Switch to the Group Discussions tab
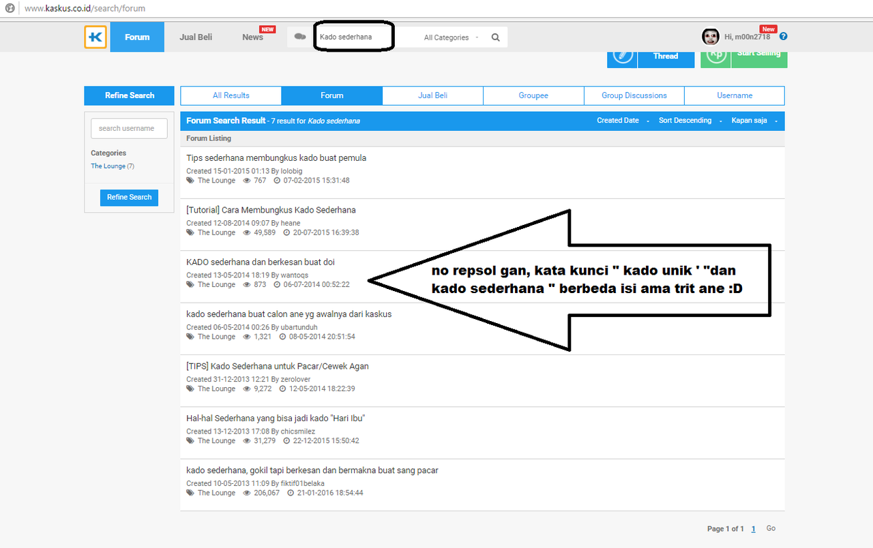 click(x=634, y=95)
